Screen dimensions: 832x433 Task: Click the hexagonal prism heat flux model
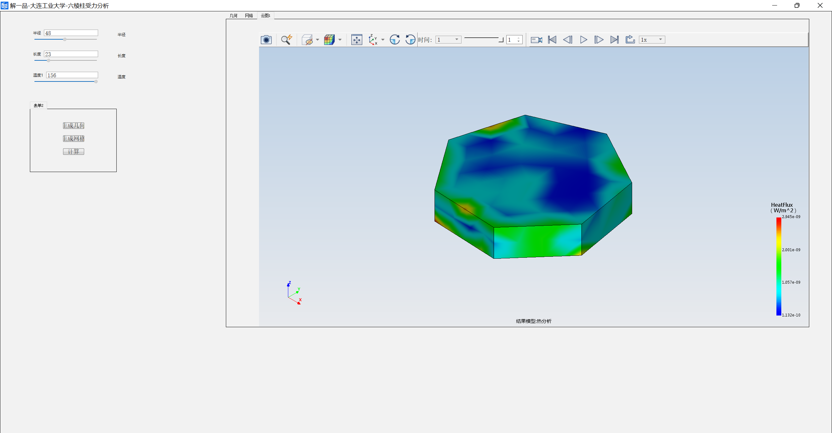(x=533, y=187)
